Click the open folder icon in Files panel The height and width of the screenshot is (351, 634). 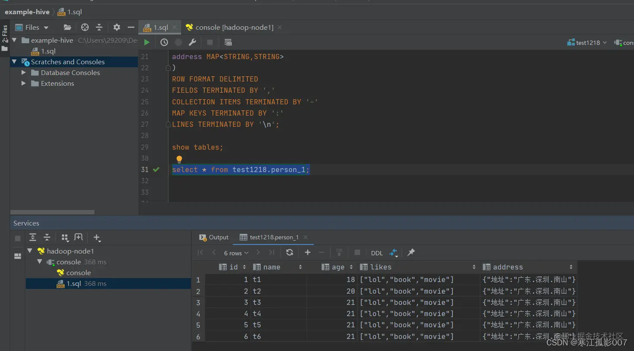coord(67,27)
